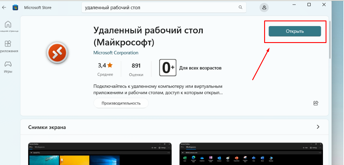The height and width of the screenshot is (165, 344).
Task: Click the Microsoft Store logo icon
Action: pos(15,8)
